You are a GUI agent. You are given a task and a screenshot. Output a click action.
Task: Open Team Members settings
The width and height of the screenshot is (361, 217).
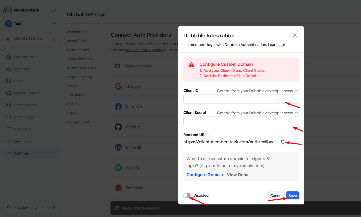80,59
